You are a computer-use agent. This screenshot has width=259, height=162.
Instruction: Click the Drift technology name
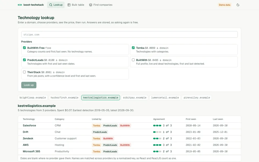click(25, 132)
